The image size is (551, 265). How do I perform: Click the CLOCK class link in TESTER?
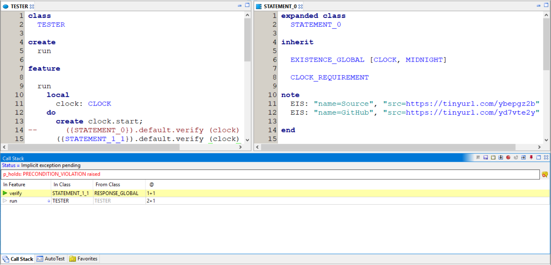[100, 104]
